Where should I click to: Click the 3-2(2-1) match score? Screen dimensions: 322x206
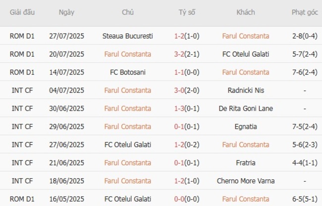[187, 54]
